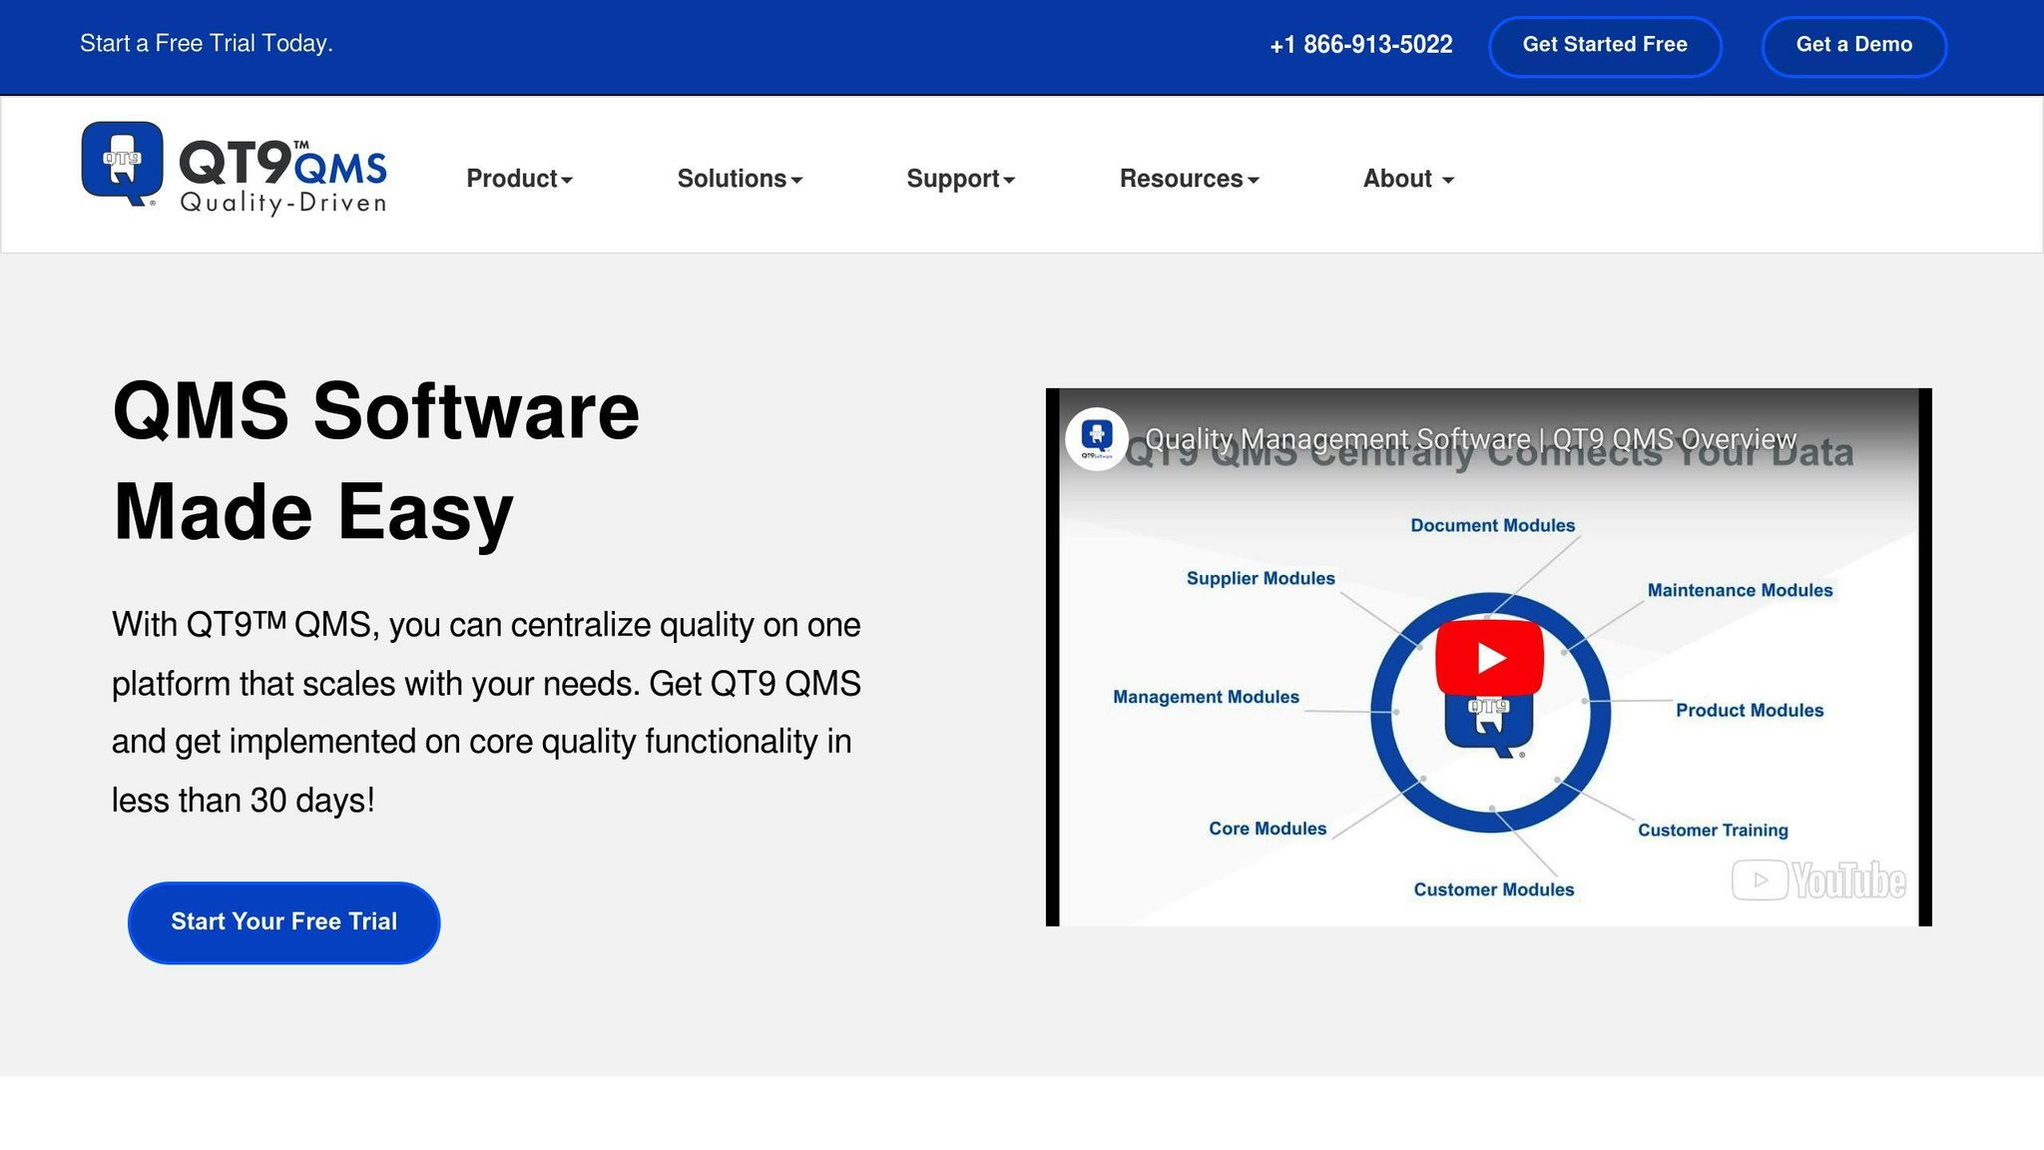Expand the Resources dropdown

click(x=1189, y=179)
